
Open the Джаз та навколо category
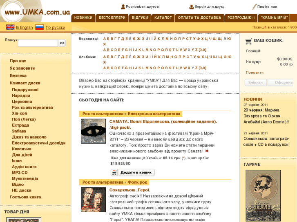tap(29, 137)
